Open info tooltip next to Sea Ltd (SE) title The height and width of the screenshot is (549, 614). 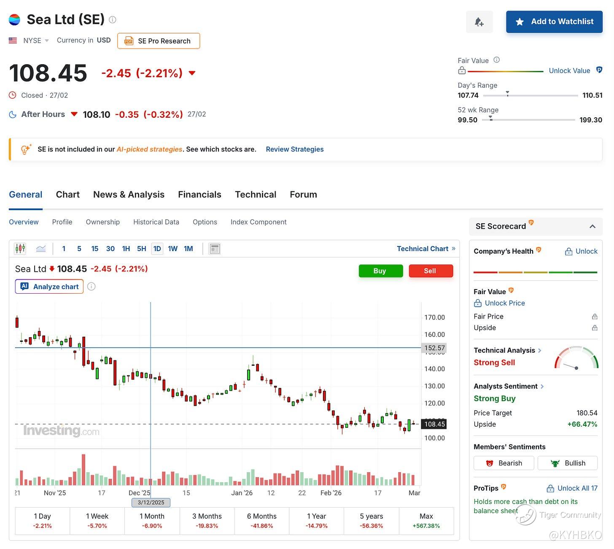coord(113,19)
